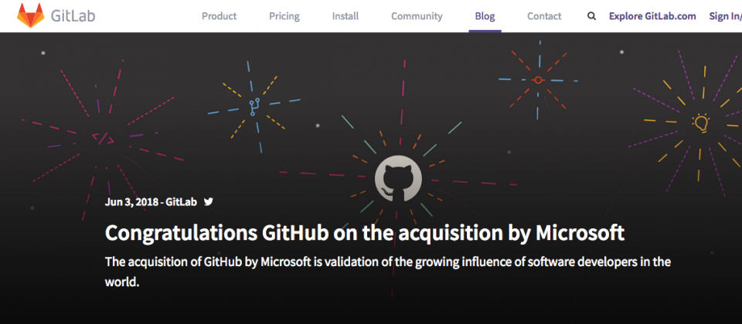
Task: Open the Congratulations GitHub headline
Action: coord(364,233)
